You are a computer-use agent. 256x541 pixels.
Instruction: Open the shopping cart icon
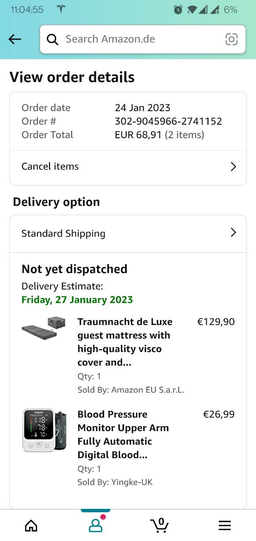coord(160,525)
